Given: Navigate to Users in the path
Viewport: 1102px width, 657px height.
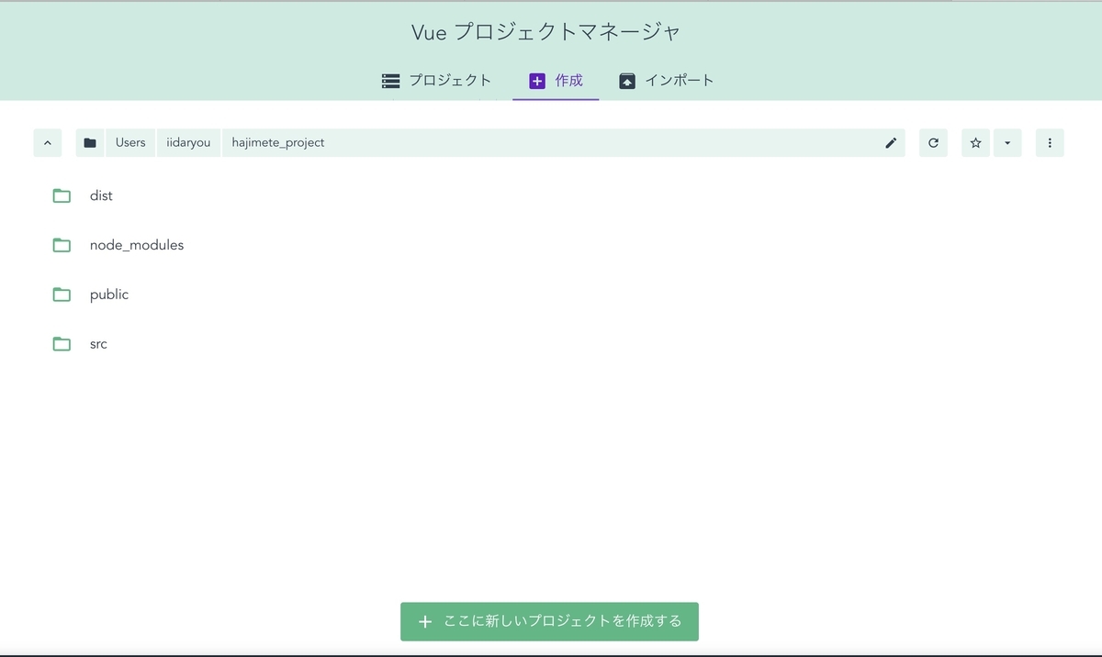Looking at the screenshot, I should [x=130, y=143].
